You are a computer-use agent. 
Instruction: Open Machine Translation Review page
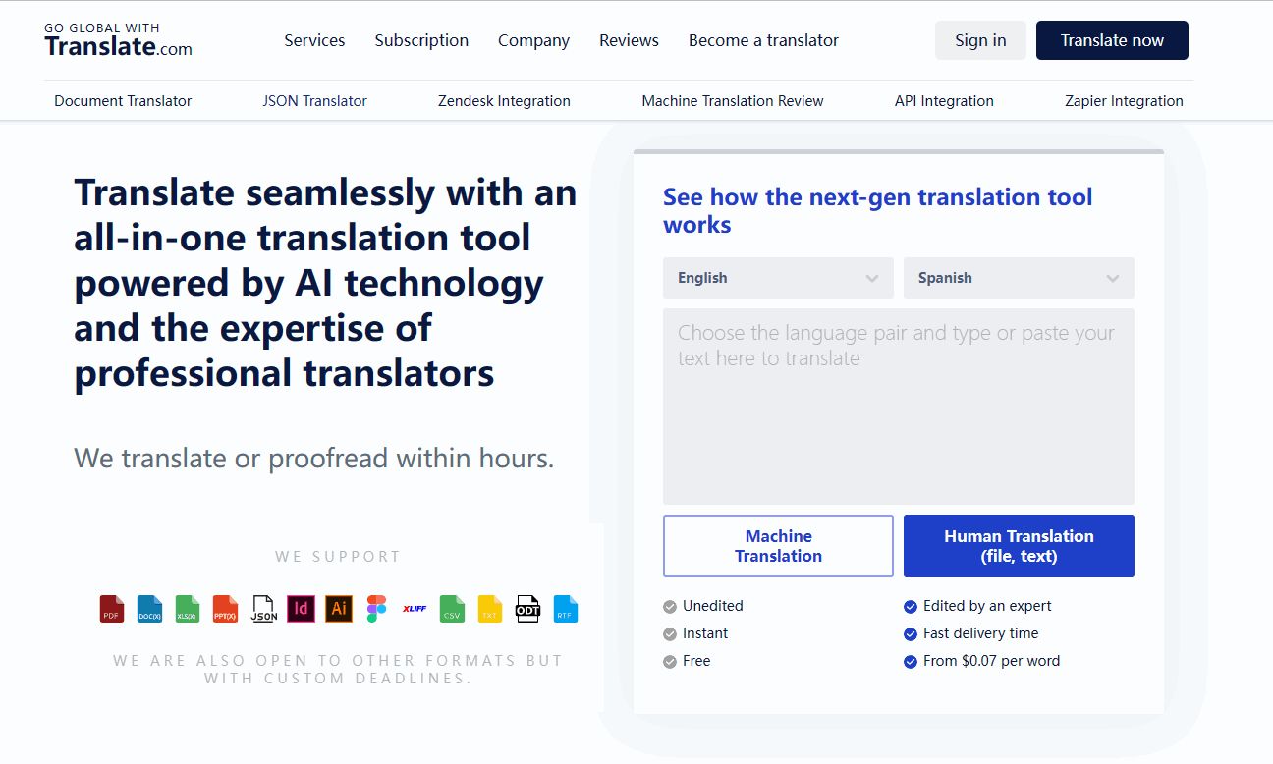click(733, 101)
